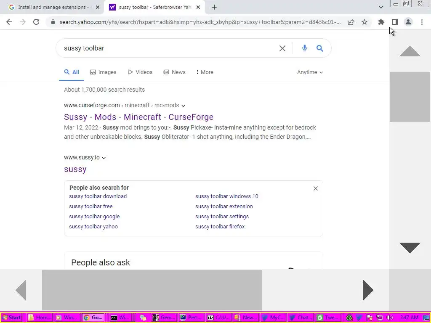Open the Extensions puzzle menu
The width and height of the screenshot is (431, 323).
coord(381,22)
